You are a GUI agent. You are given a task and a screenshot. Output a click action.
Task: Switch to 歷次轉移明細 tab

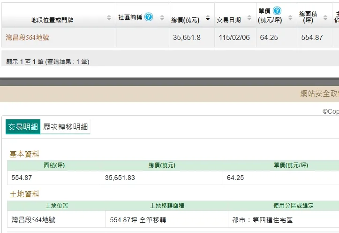pos(65,127)
